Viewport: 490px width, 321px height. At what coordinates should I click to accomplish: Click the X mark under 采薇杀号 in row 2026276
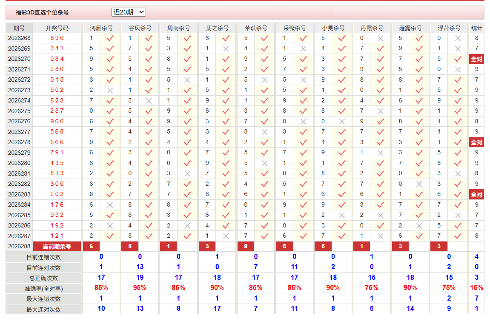click(x=303, y=122)
